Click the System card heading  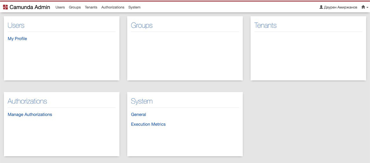click(x=142, y=101)
